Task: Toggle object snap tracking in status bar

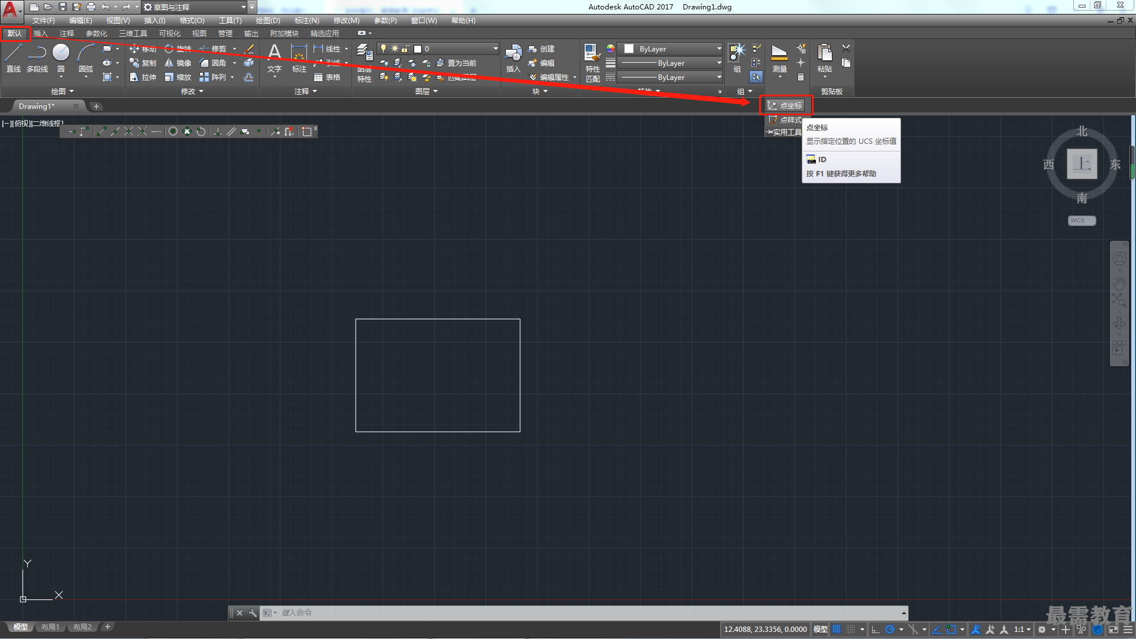Action: click(x=937, y=630)
